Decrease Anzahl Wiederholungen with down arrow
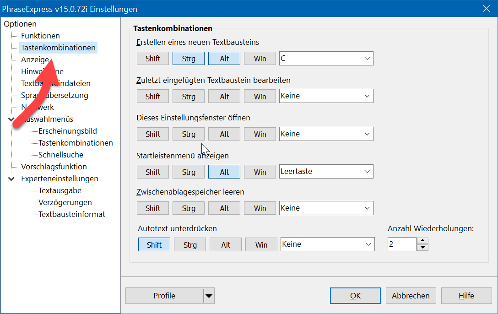Screen dimensions: 498x314 click(423, 248)
